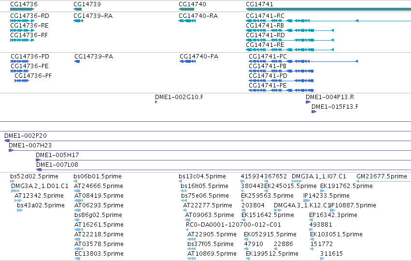Click the teal CG14736 gene arrow
Screen dimensions: 411x261
[x=22, y=9]
